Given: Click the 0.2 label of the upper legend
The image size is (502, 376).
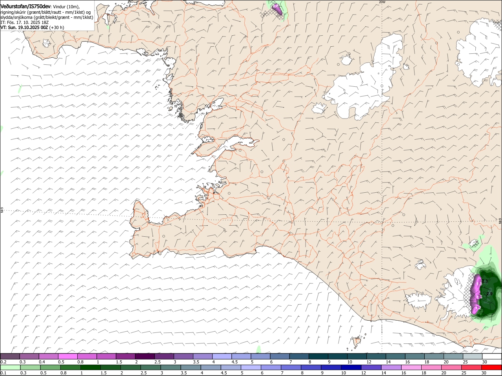Looking at the screenshot, I should point(3,362).
